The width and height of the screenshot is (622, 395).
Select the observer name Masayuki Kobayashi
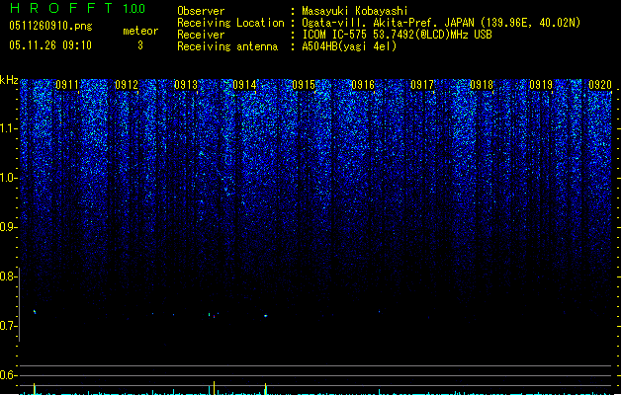pyautogui.click(x=355, y=11)
